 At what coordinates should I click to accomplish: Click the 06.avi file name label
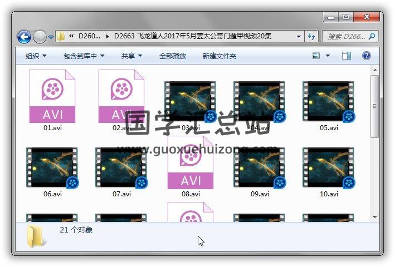pyautogui.click(x=52, y=194)
